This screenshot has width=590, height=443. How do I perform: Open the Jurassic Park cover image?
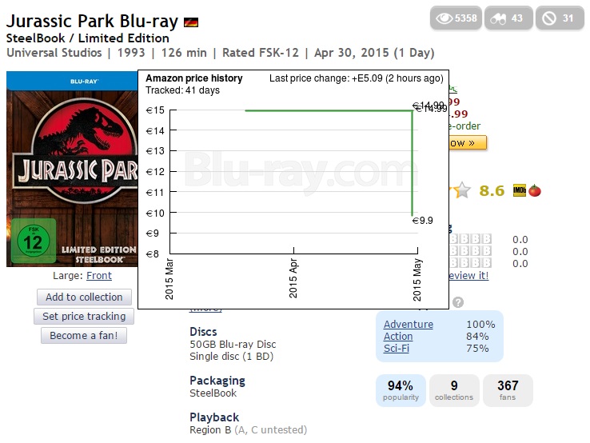[72, 169]
